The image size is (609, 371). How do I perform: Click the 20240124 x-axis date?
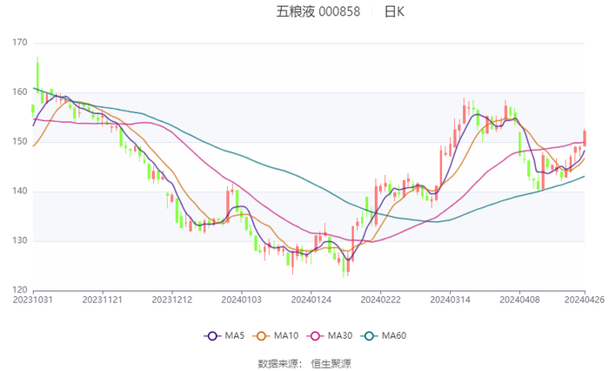tap(311, 300)
